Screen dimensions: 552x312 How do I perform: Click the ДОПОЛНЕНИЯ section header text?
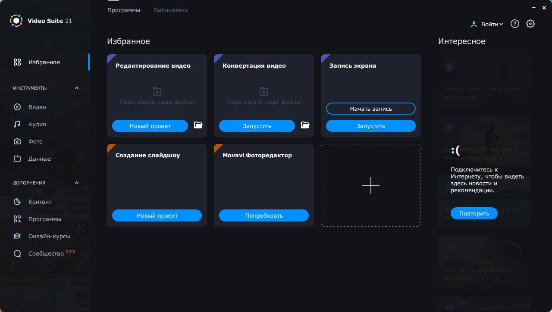coord(29,183)
